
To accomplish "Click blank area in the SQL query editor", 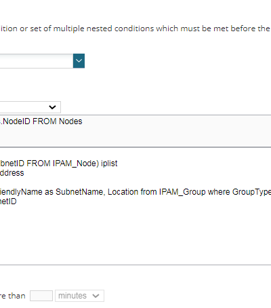I will 135,235.
